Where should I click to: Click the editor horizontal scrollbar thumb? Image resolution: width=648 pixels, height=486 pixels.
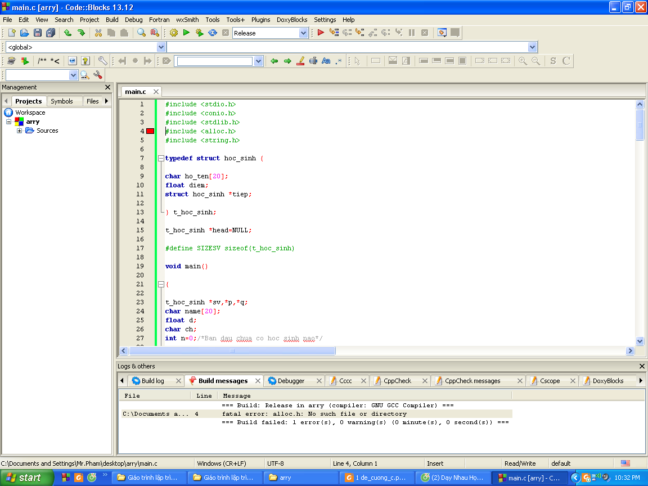(232, 351)
